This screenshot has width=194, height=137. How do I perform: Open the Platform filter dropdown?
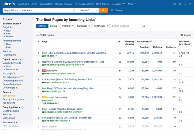[68, 26]
